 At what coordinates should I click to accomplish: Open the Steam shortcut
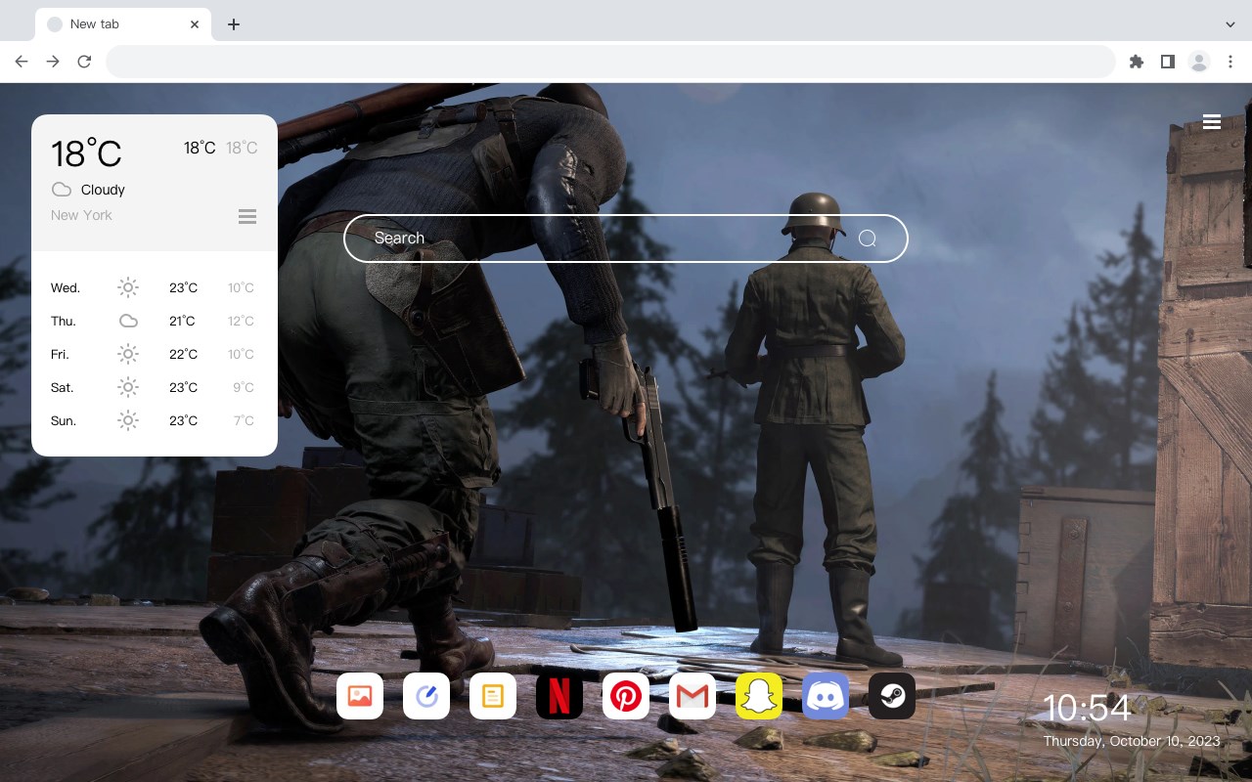(x=892, y=696)
